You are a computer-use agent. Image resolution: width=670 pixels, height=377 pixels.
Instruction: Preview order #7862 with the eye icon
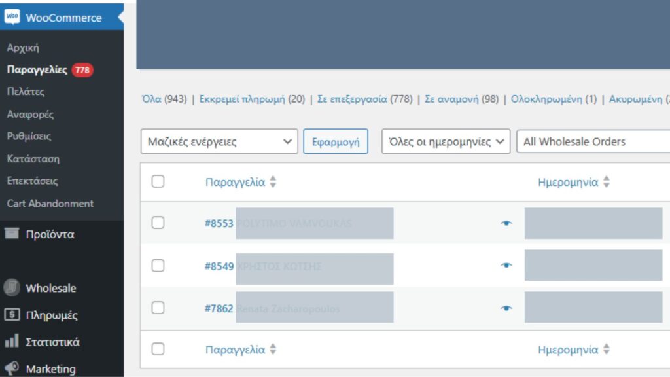(507, 307)
